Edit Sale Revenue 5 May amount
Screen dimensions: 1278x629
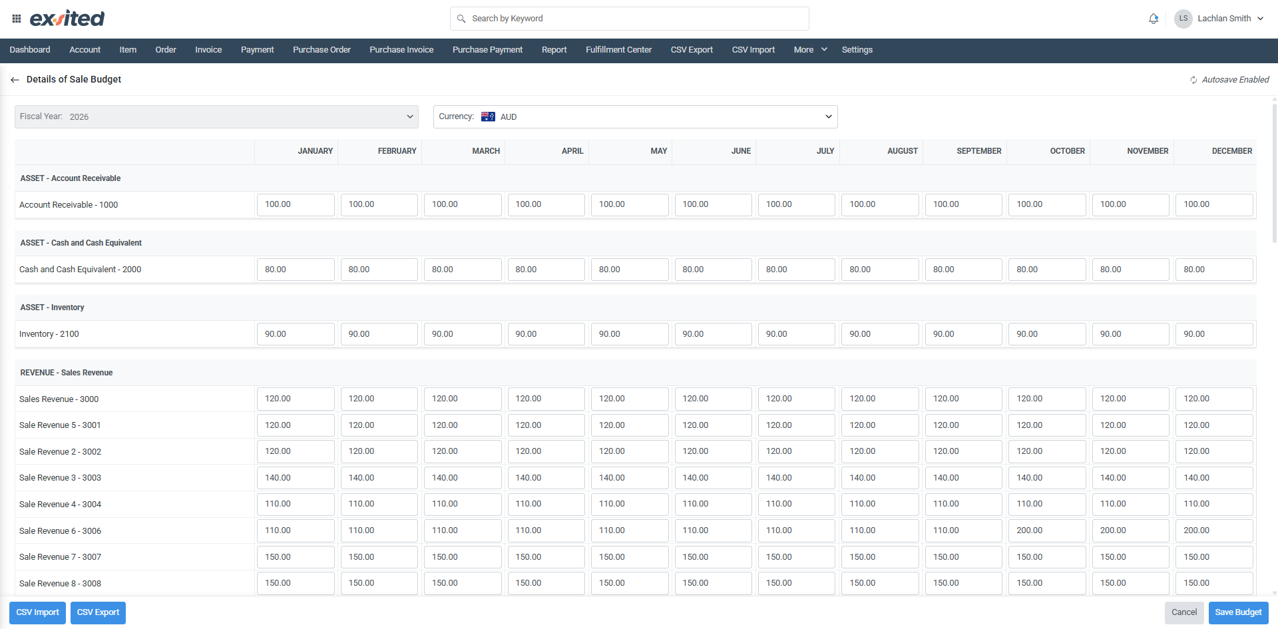[x=630, y=425]
